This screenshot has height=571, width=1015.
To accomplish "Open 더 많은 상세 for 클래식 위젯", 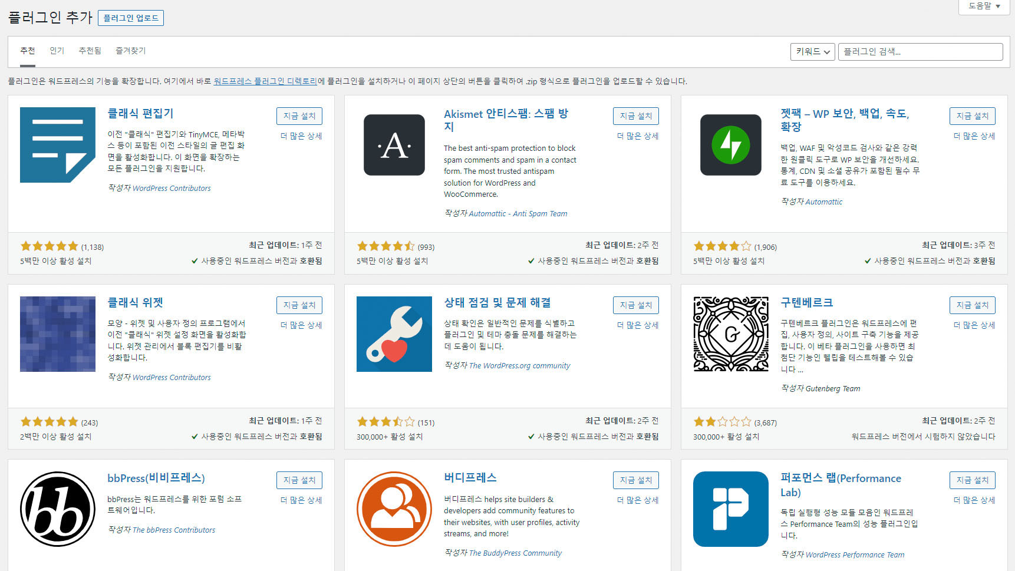I will (301, 325).
